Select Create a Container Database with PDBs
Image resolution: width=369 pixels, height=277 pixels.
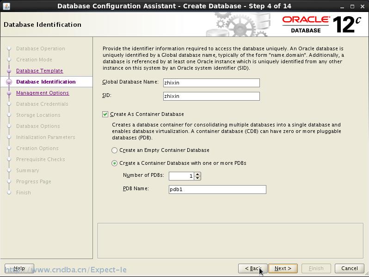tap(114, 163)
